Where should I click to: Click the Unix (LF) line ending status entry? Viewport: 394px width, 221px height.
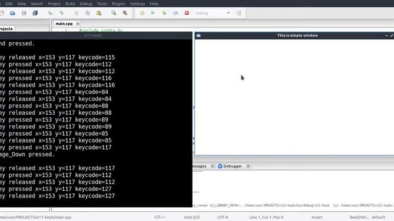click(191, 217)
